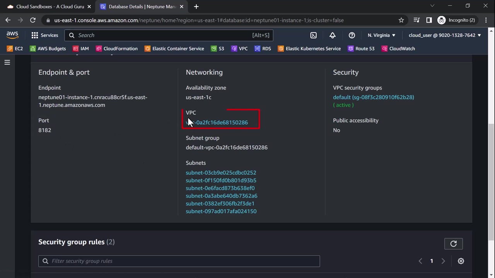This screenshot has width=495, height=278.
Task: Open the S3 shortcut
Action: pos(218,49)
